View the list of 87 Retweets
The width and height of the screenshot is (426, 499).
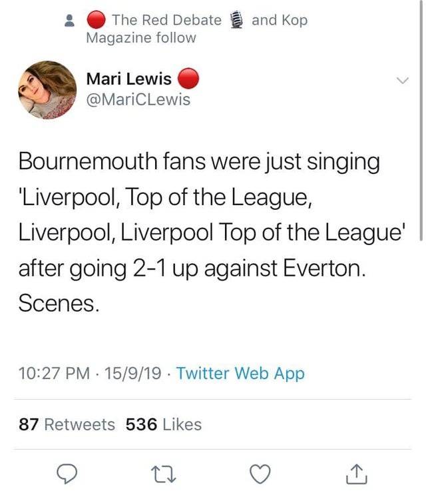pyautogui.click(x=67, y=424)
